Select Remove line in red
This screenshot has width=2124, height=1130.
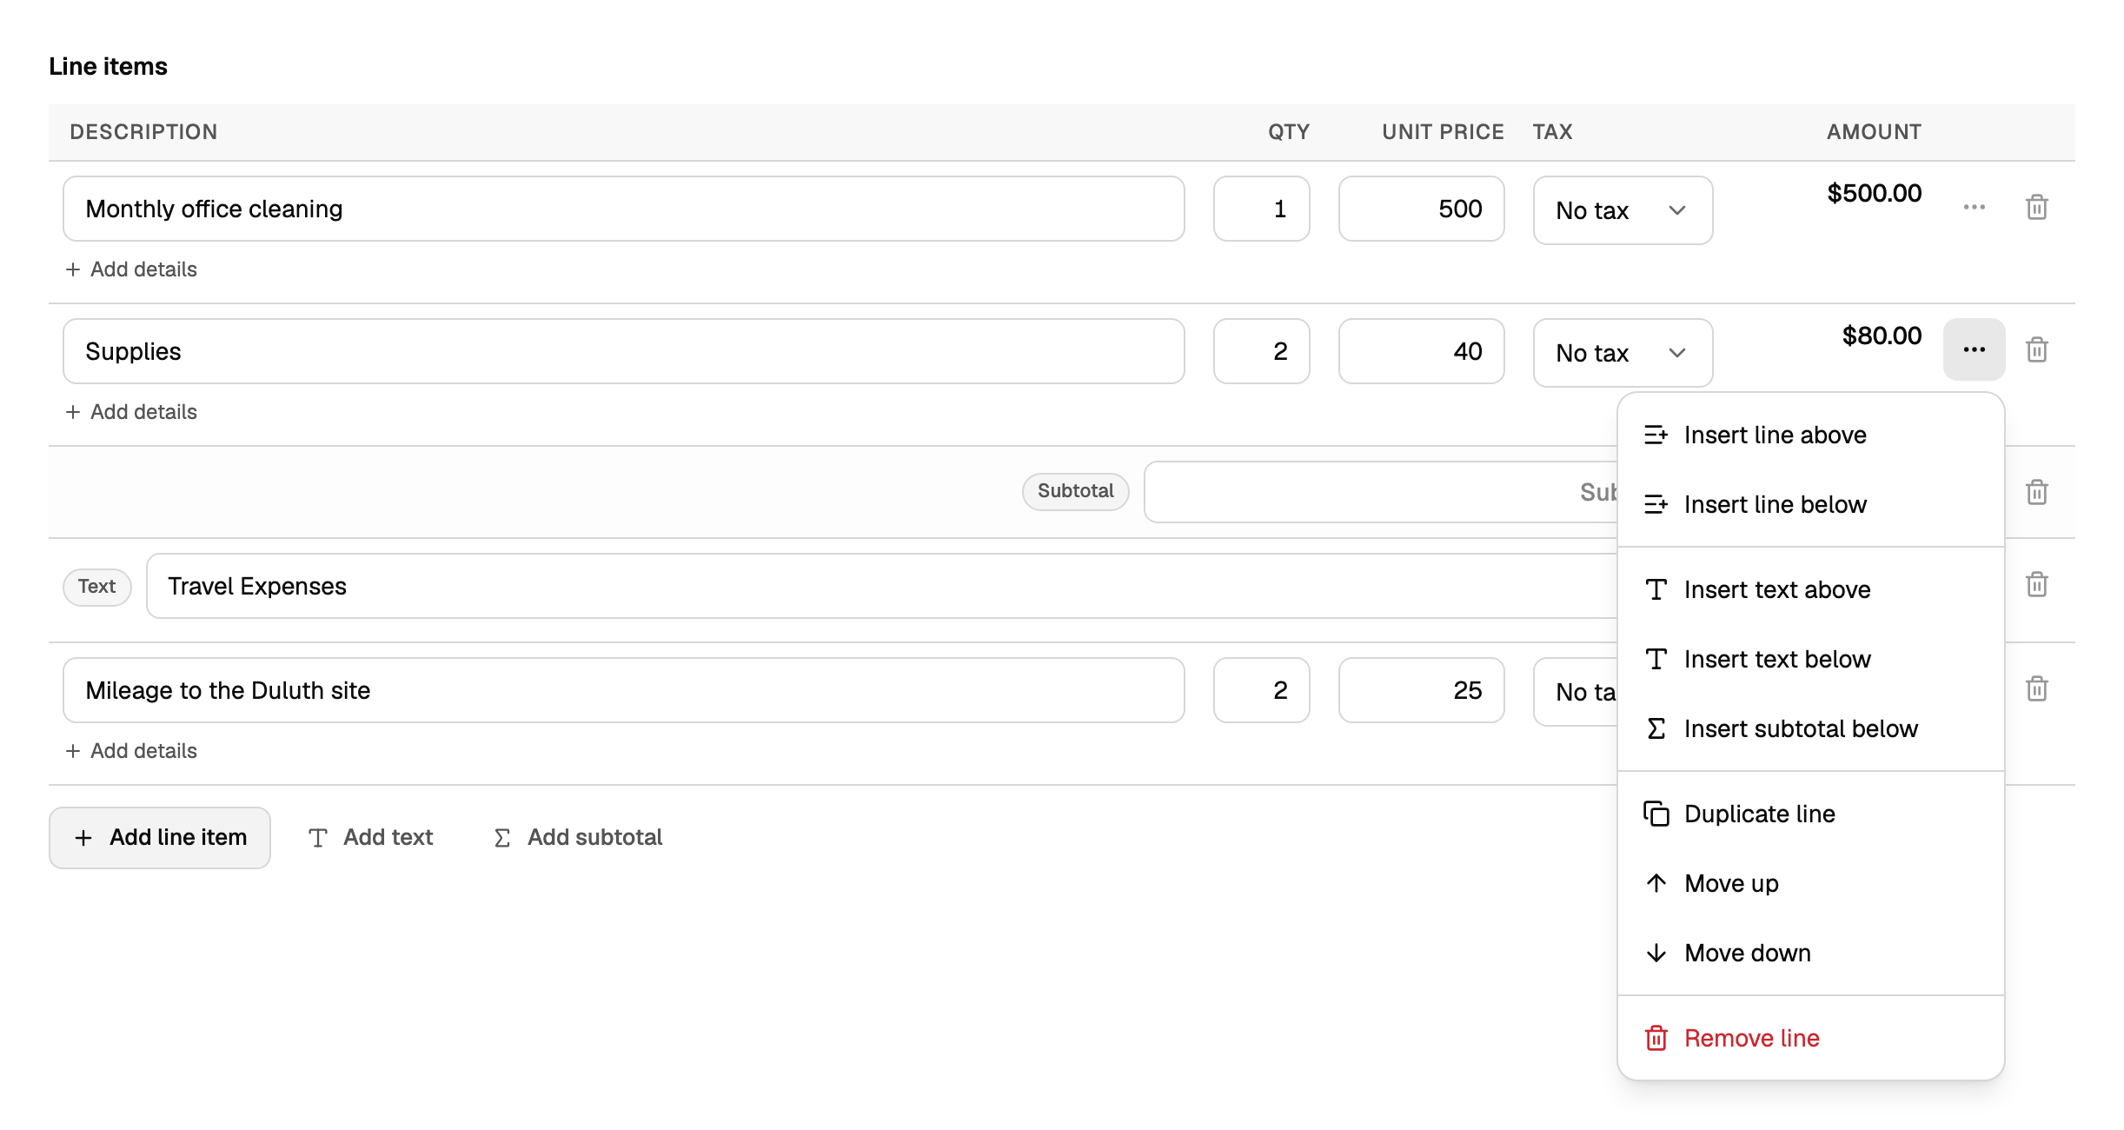[1810, 1038]
